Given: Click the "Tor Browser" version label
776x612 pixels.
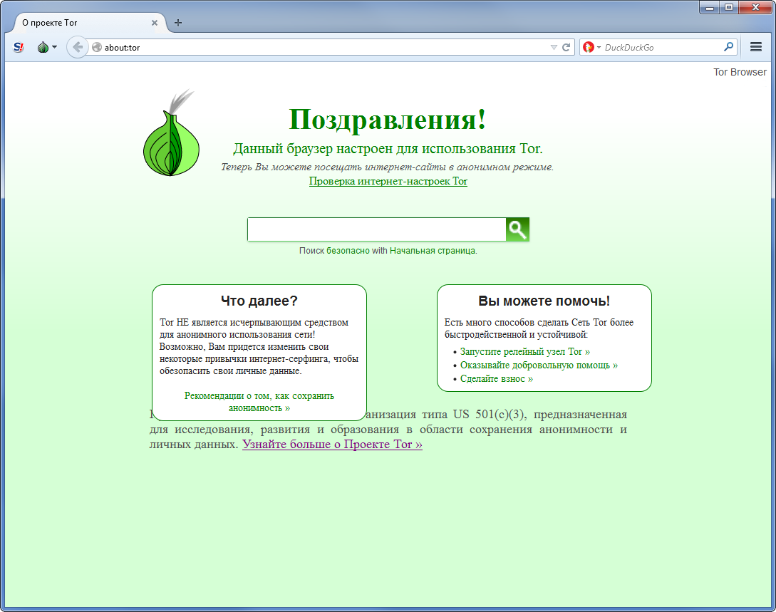Looking at the screenshot, I should click(740, 72).
